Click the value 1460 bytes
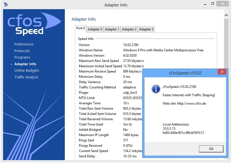 (x=131, y=135)
